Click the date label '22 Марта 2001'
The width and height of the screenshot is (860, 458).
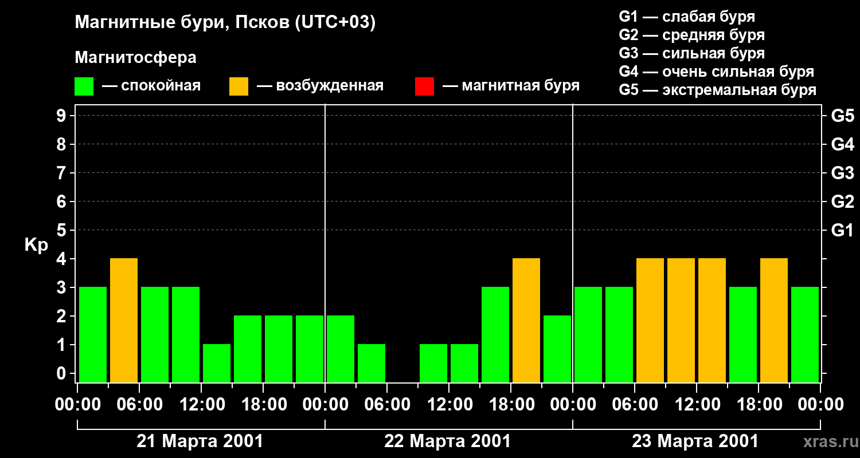447,441
